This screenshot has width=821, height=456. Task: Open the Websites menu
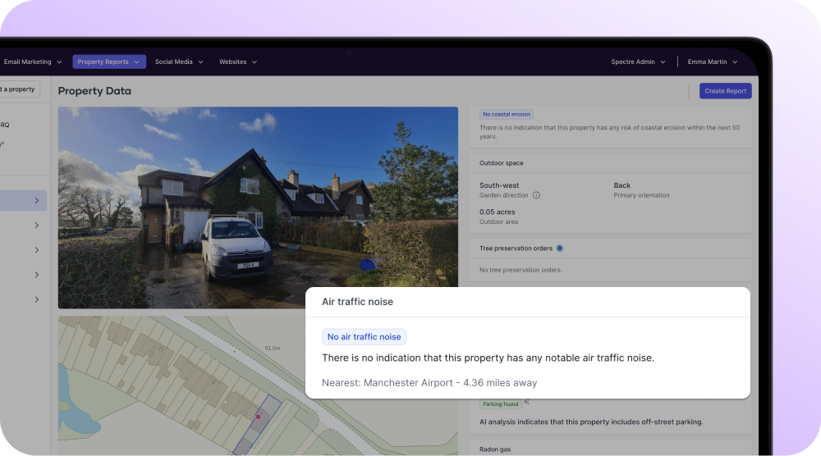click(238, 62)
